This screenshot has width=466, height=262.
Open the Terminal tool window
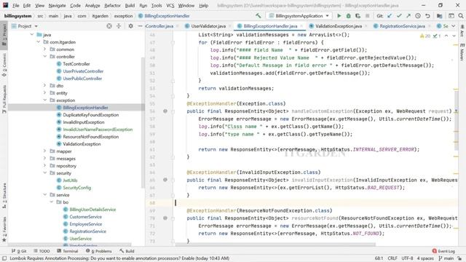coord(68,251)
